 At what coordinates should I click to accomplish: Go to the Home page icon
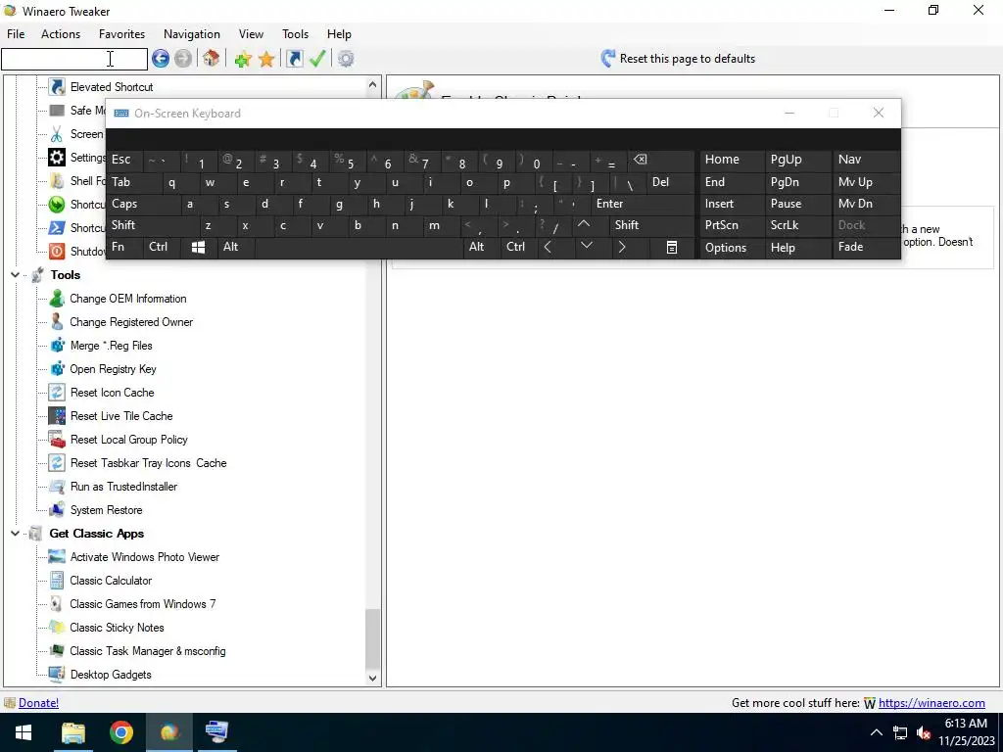pos(212,59)
